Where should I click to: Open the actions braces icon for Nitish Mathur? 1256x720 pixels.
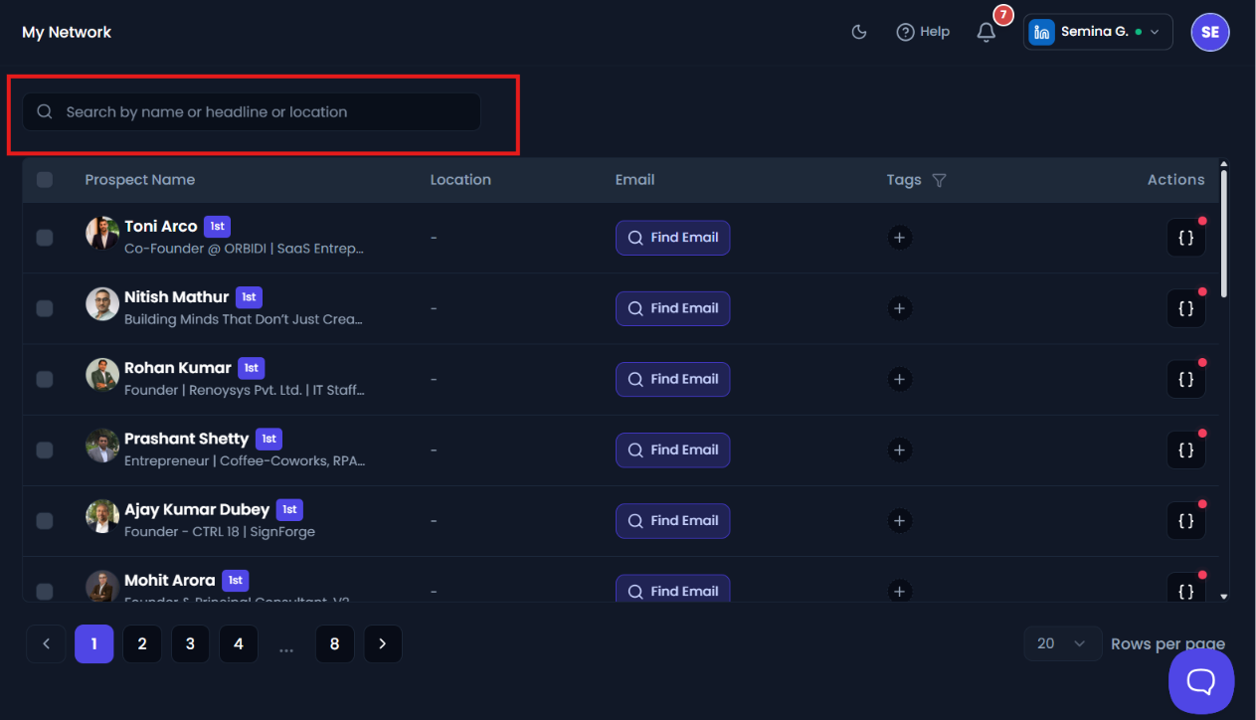(1185, 308)
